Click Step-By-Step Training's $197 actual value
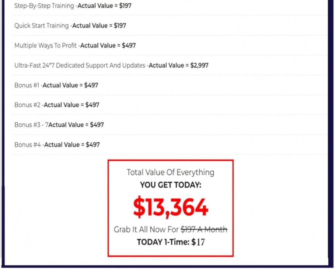The width and height of the screenshot is (335, 269). click(x=125, y=6)
